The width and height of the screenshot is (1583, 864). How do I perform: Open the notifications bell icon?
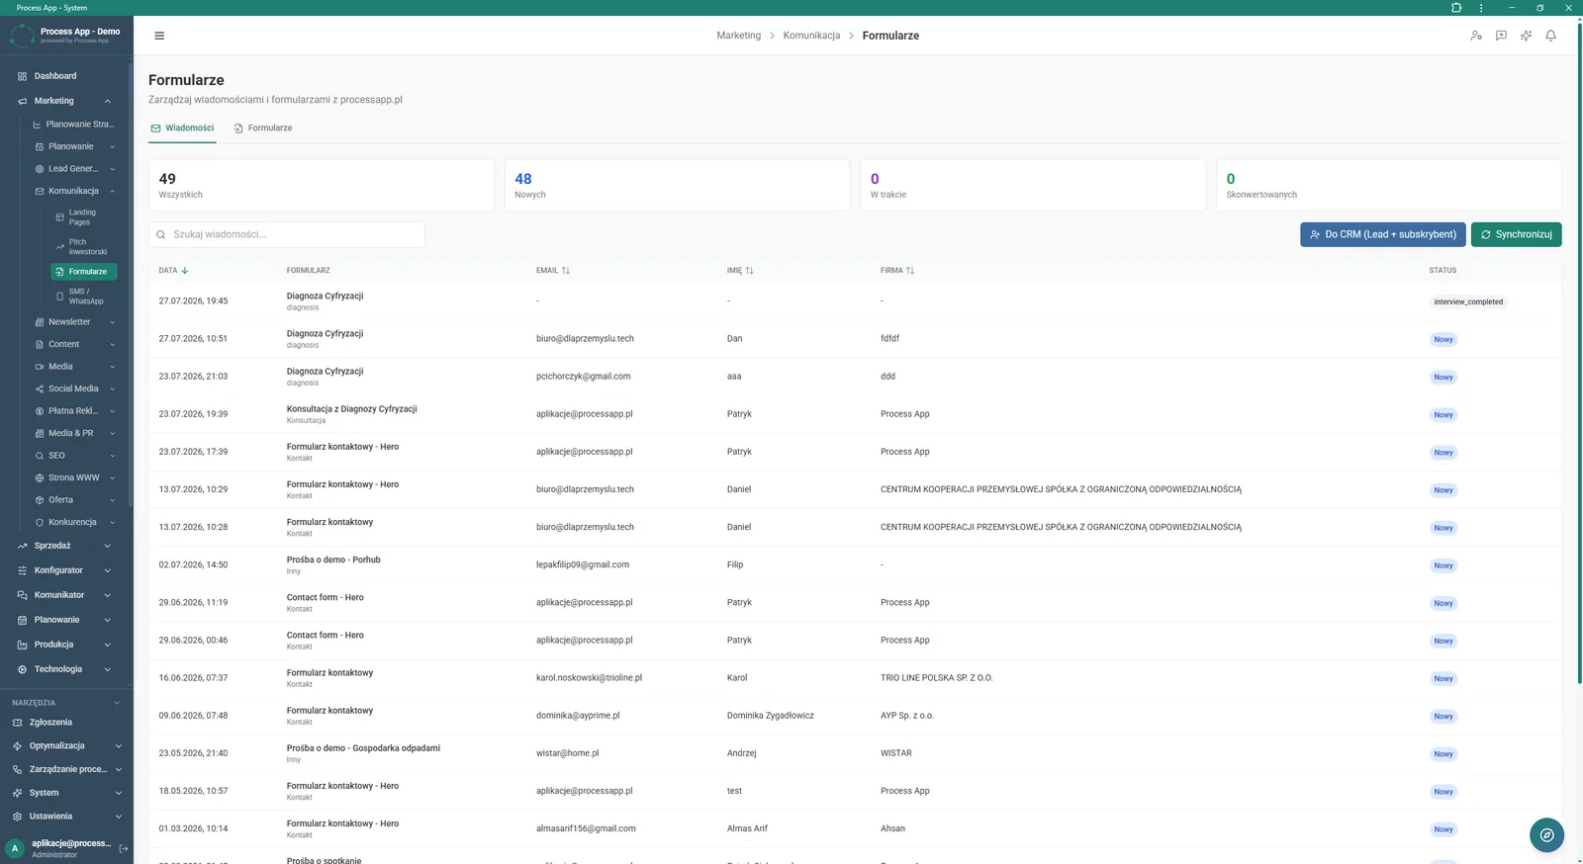(1550, 36)
